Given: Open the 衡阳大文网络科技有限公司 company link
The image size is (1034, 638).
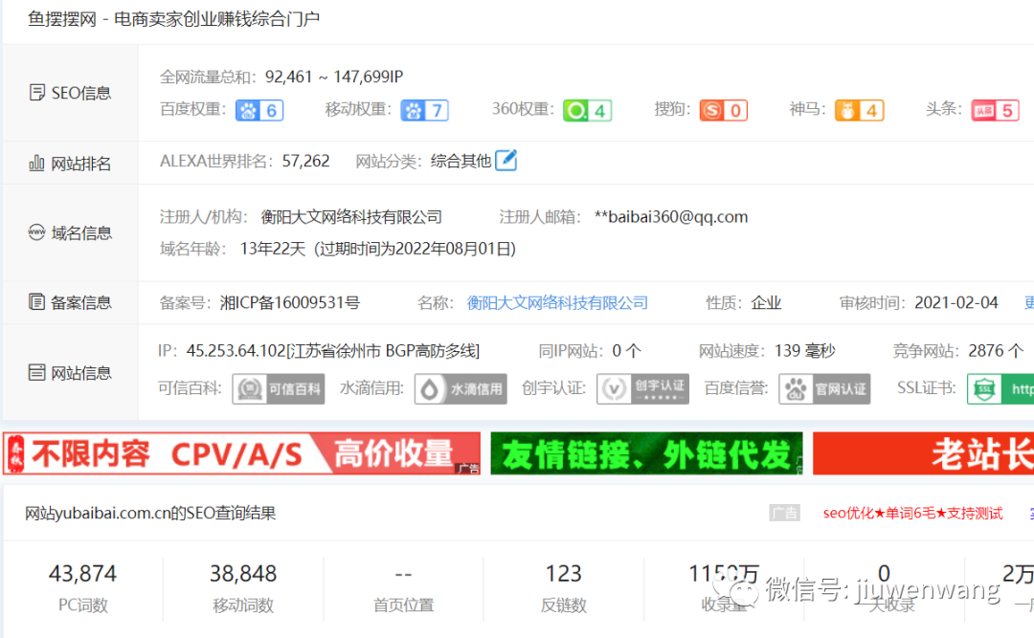Looking at the screenshot, I should (x=557, y=302).
